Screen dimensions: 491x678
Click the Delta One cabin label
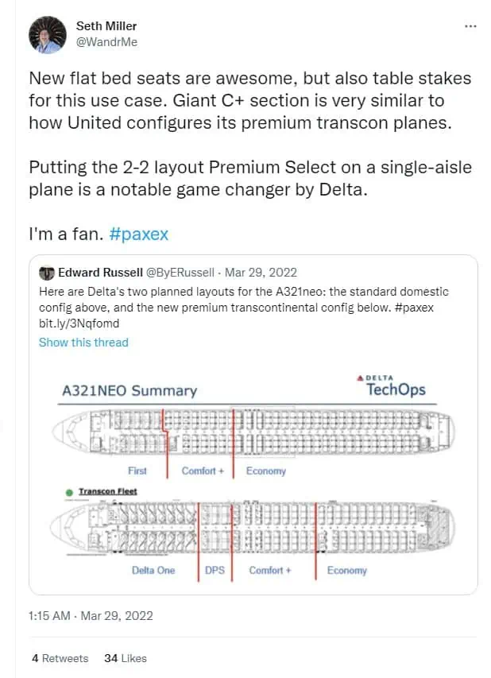click(153, 571)
